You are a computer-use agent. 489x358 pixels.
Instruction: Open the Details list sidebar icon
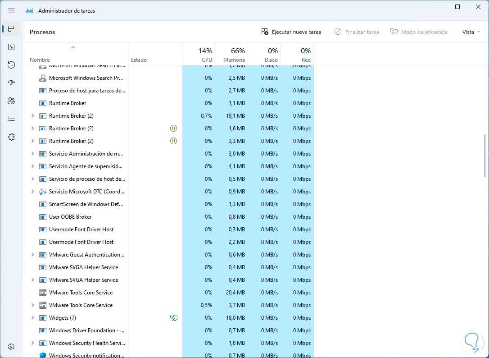point(11,119)
